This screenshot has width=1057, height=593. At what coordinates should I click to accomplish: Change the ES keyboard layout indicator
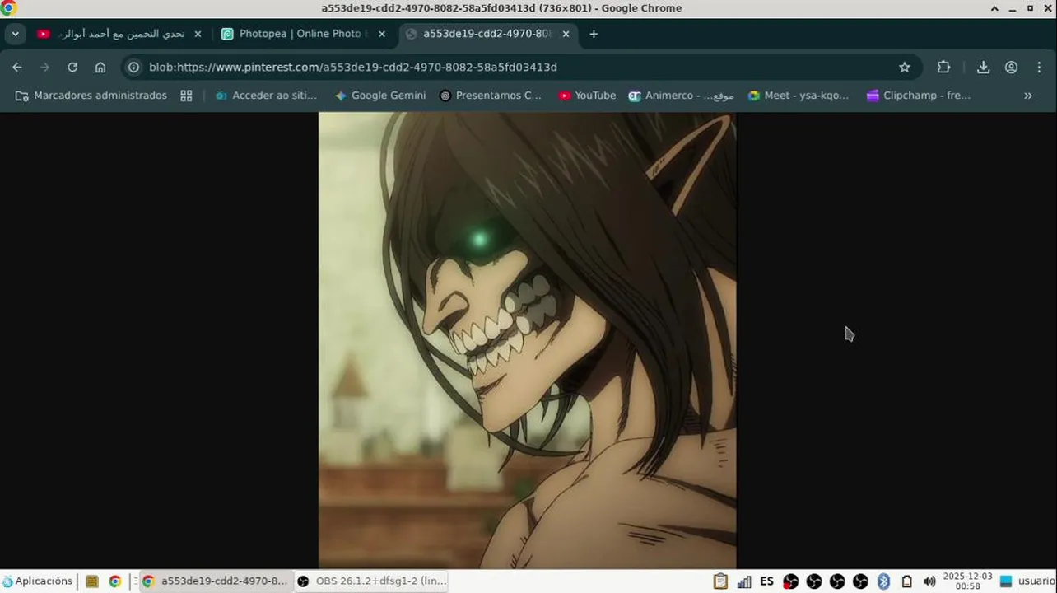[766, 581]
